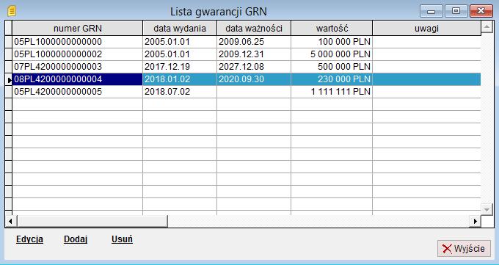Screen dimensions: 499x265
Task: Click value 100 000 PLN
Action: click(x=344, y=42)
